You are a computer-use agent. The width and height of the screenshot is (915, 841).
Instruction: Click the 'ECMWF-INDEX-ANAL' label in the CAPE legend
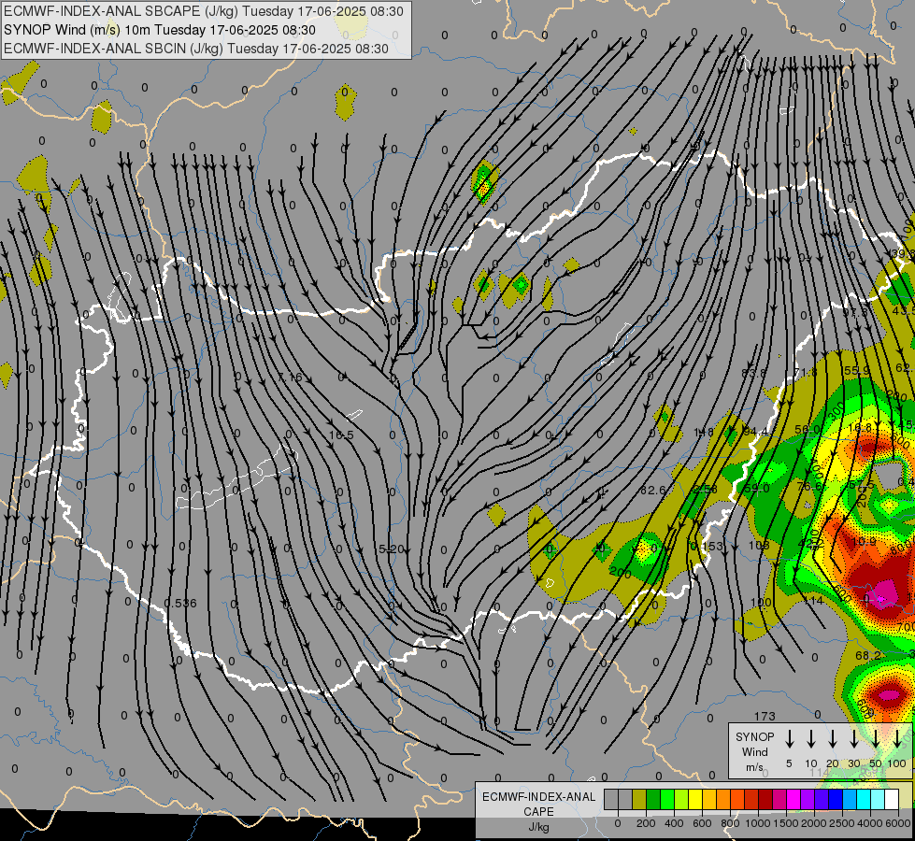pyautogui.click(x=538, y=797)
